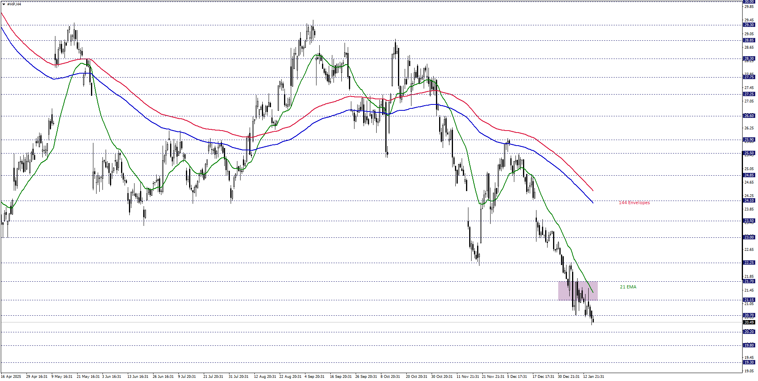Image resolution: width=758 pixels, height=381 pixels.
Task: Select the 25.50 level price tag
Action: pos(749,153)
